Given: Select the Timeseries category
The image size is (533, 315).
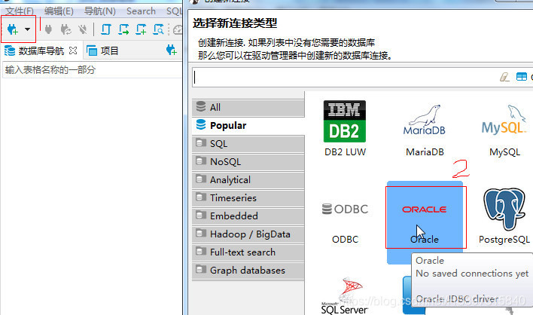Looking at the screenshot, I should [248, 197].
